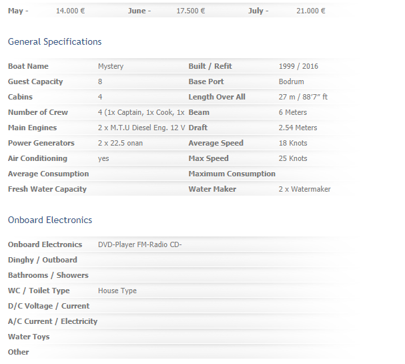
Task: Click the General Specifications heading
Action: 55,41
